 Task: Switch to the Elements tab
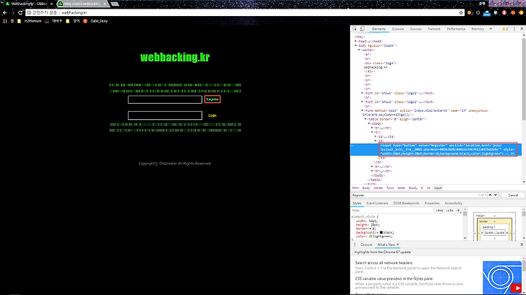pos(378,29)
